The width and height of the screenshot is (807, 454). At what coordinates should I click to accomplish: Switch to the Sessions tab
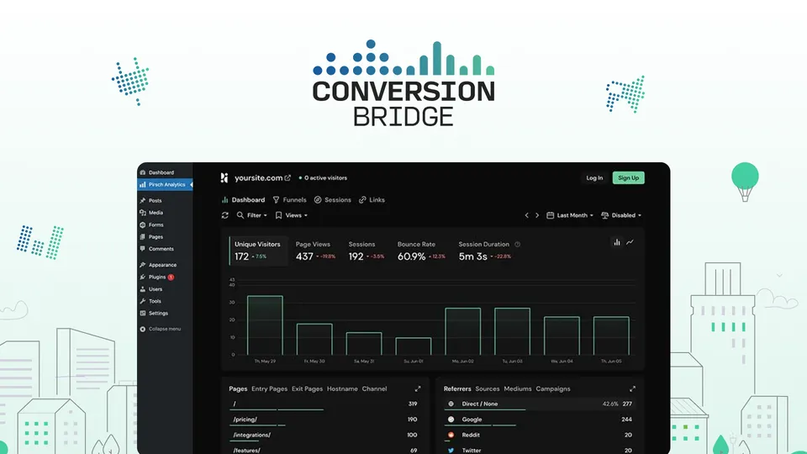[x=333, y=200]
